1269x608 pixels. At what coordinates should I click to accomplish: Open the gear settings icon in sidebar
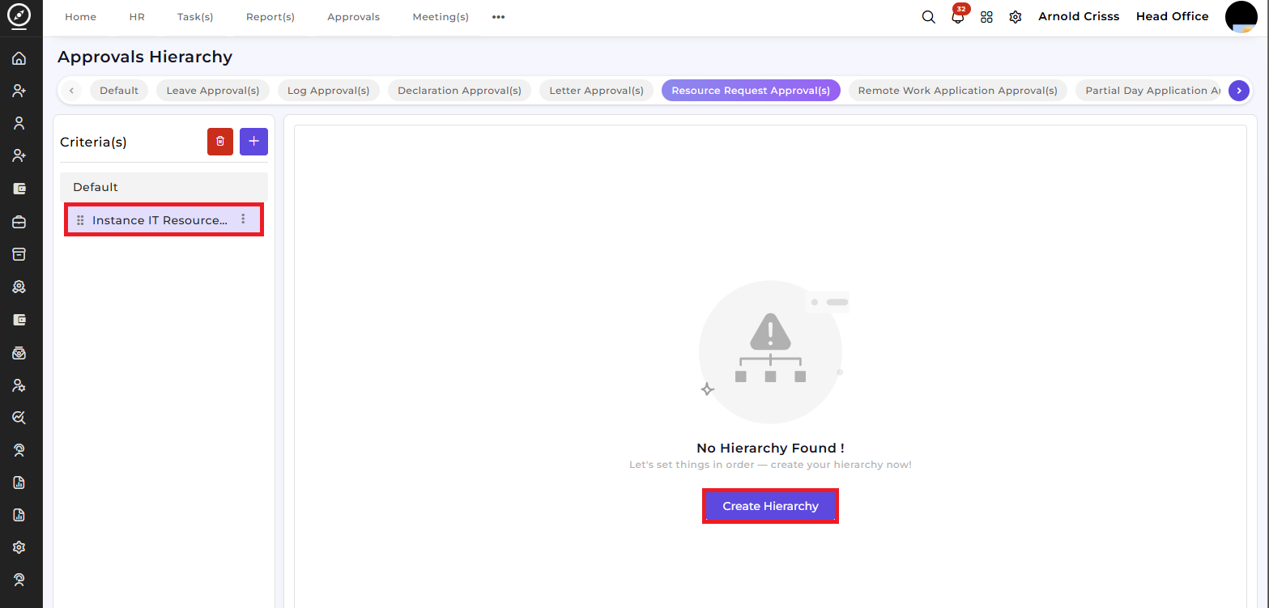(x=19, y=547)
